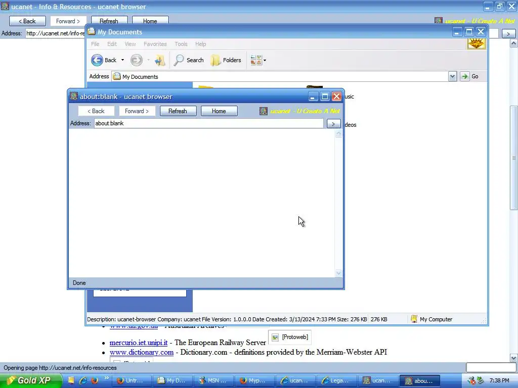This screenshot has width=518, height=388.
Task: Click Home in about:blank browser window
Action: tap(219, 111)
